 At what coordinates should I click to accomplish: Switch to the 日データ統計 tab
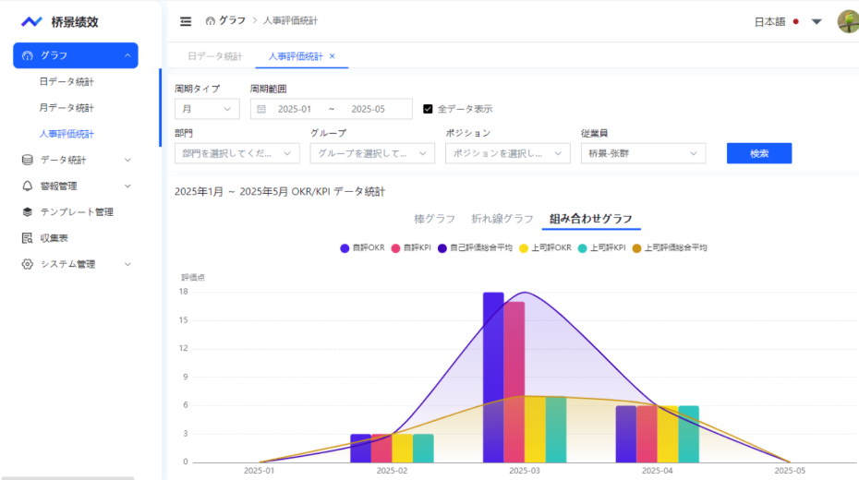point(214,56)
